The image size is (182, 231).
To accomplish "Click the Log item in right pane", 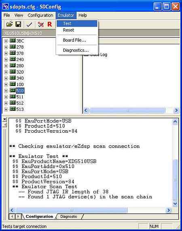I will [96, 55].
